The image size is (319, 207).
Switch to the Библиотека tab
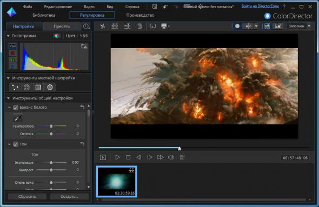point(44,15)
